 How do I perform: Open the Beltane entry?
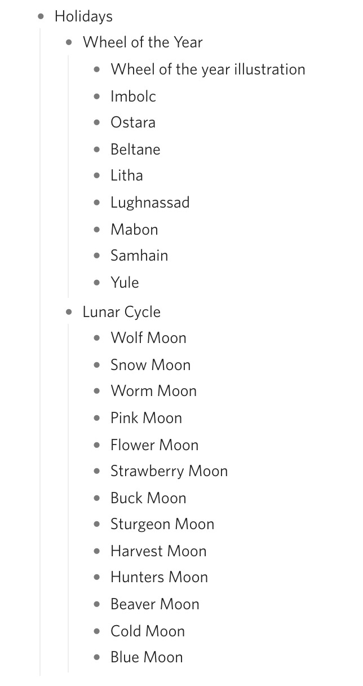pyautogui.click(x=135, y=149)
